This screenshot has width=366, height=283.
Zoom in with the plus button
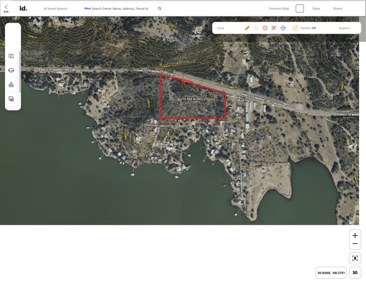pyautogui.click(x=355, y=235)
